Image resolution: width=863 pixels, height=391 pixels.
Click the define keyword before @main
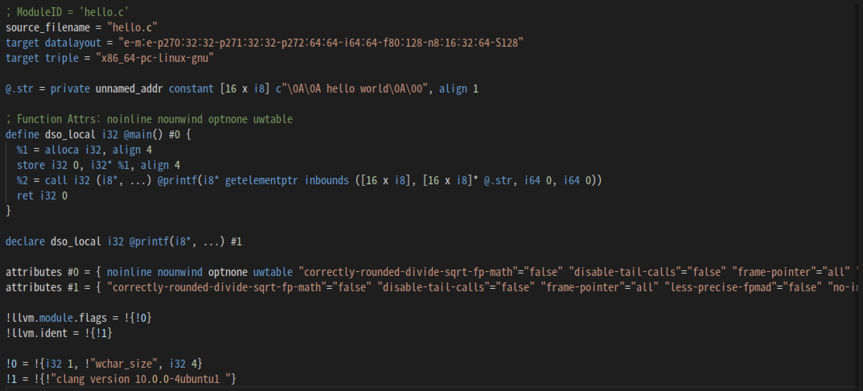[x=23, y=134]
